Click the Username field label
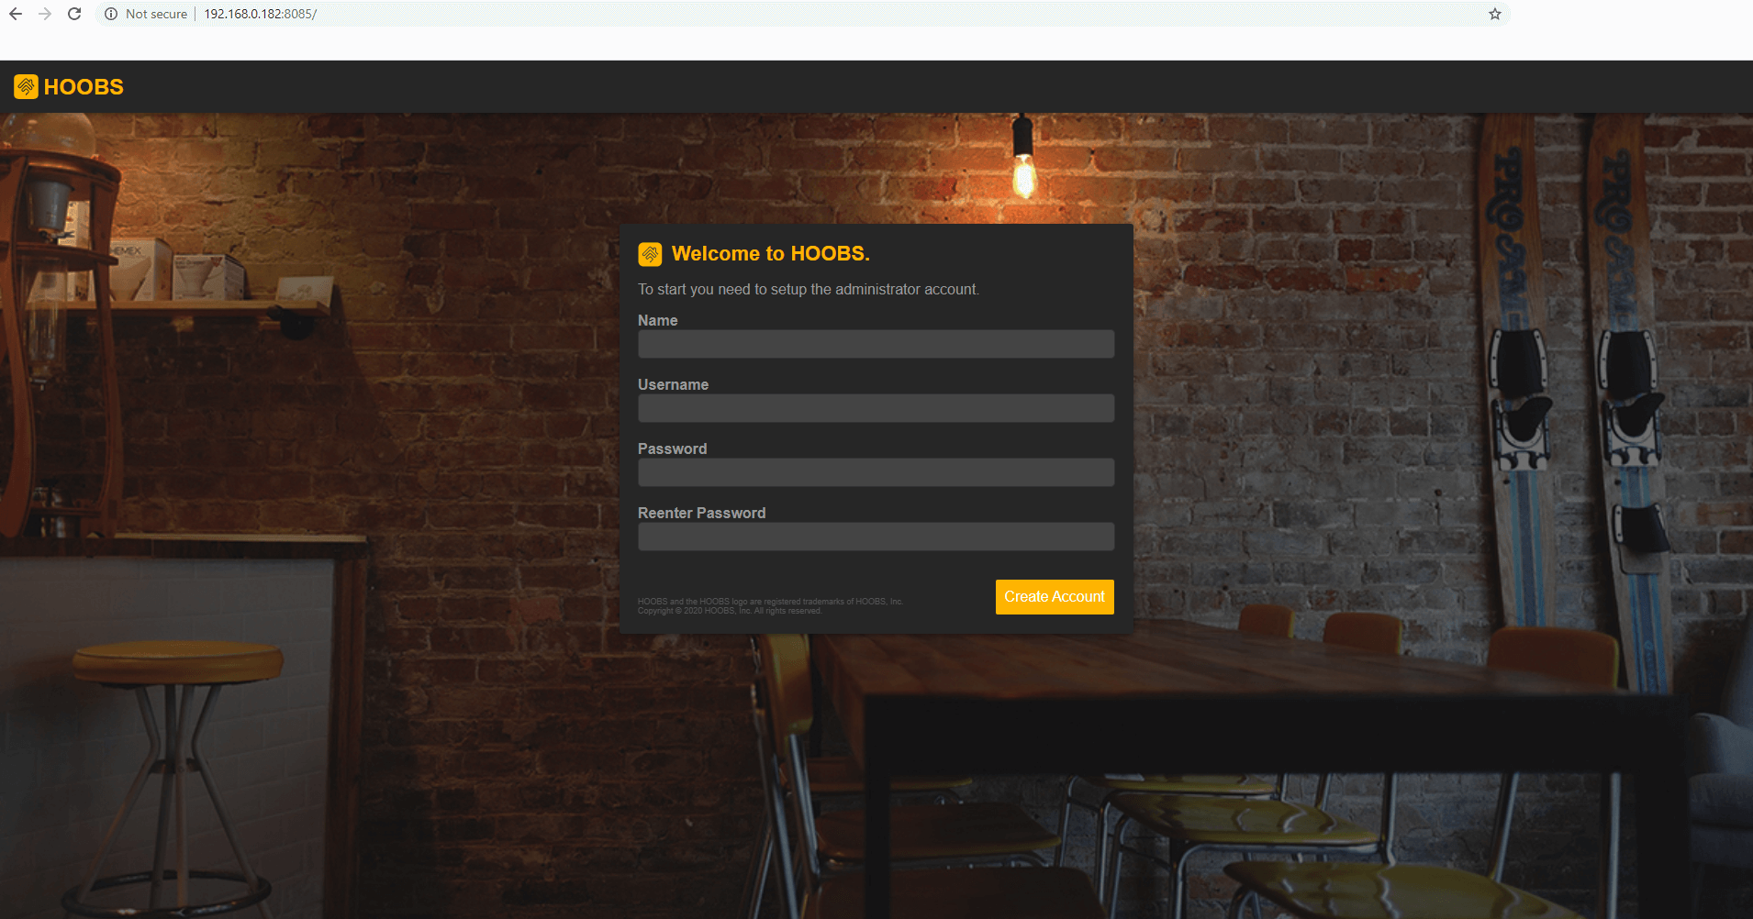The image size is (1753, 919). [674, 384]
